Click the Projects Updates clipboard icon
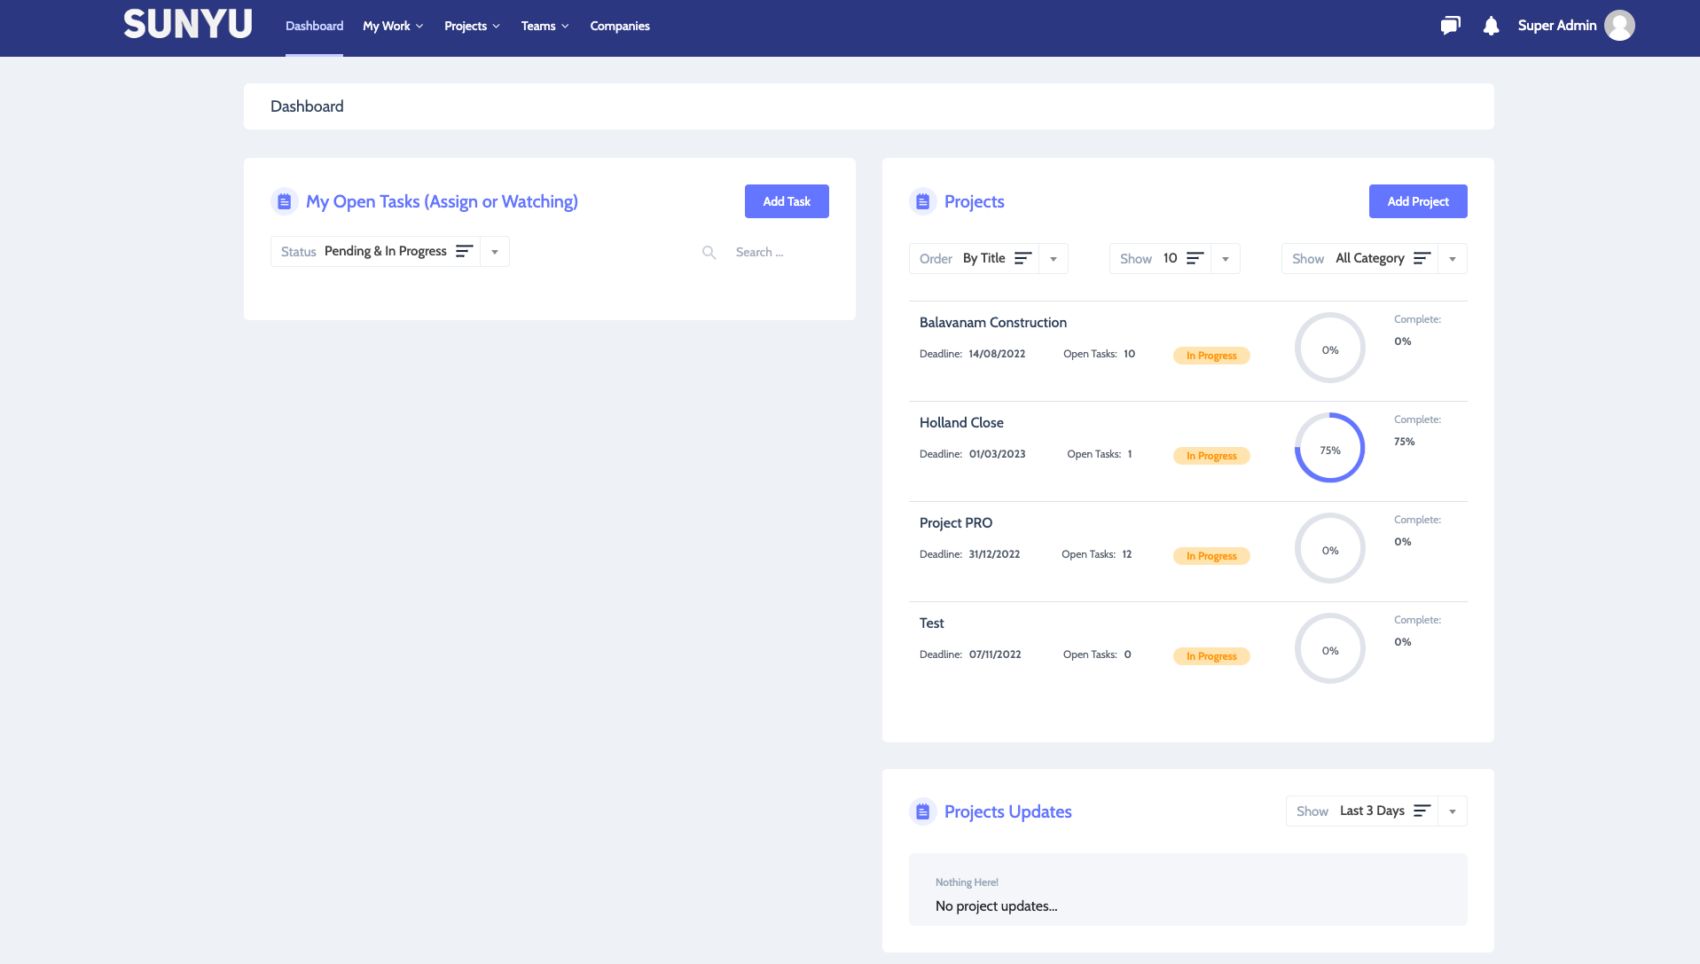Screen dimensions: 1700x964 click(923, 811)
